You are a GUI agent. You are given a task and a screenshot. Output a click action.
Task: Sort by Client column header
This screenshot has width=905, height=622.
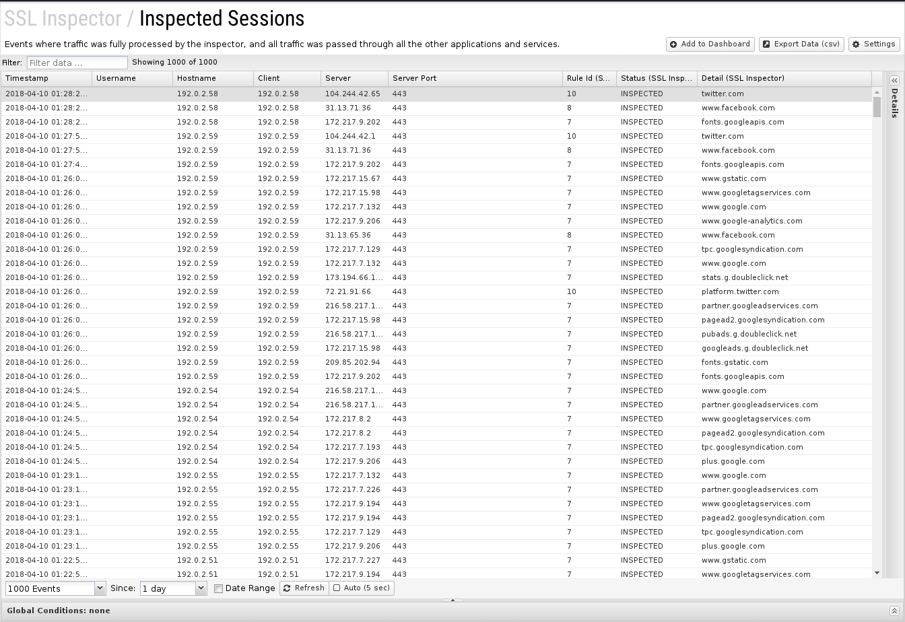tap(287, 79)
